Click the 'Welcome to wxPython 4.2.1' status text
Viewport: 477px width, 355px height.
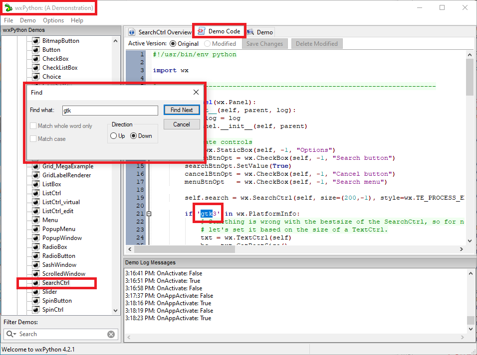38,349
